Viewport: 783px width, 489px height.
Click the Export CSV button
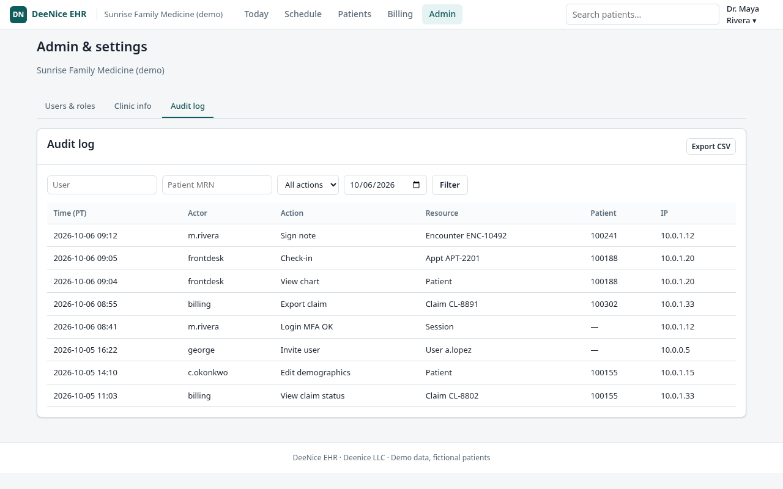click(711, 147)
